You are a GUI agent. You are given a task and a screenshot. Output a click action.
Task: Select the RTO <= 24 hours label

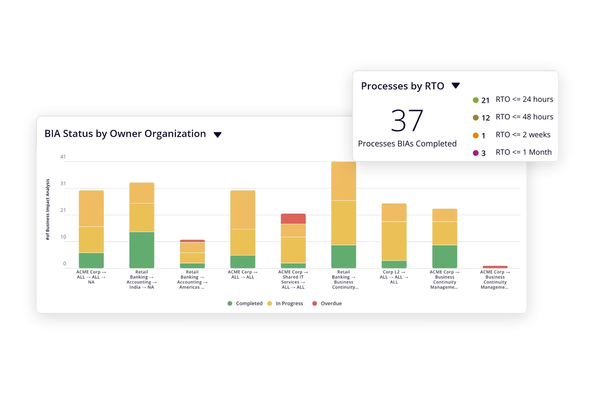pyautogui.click(x=524, y=99)
